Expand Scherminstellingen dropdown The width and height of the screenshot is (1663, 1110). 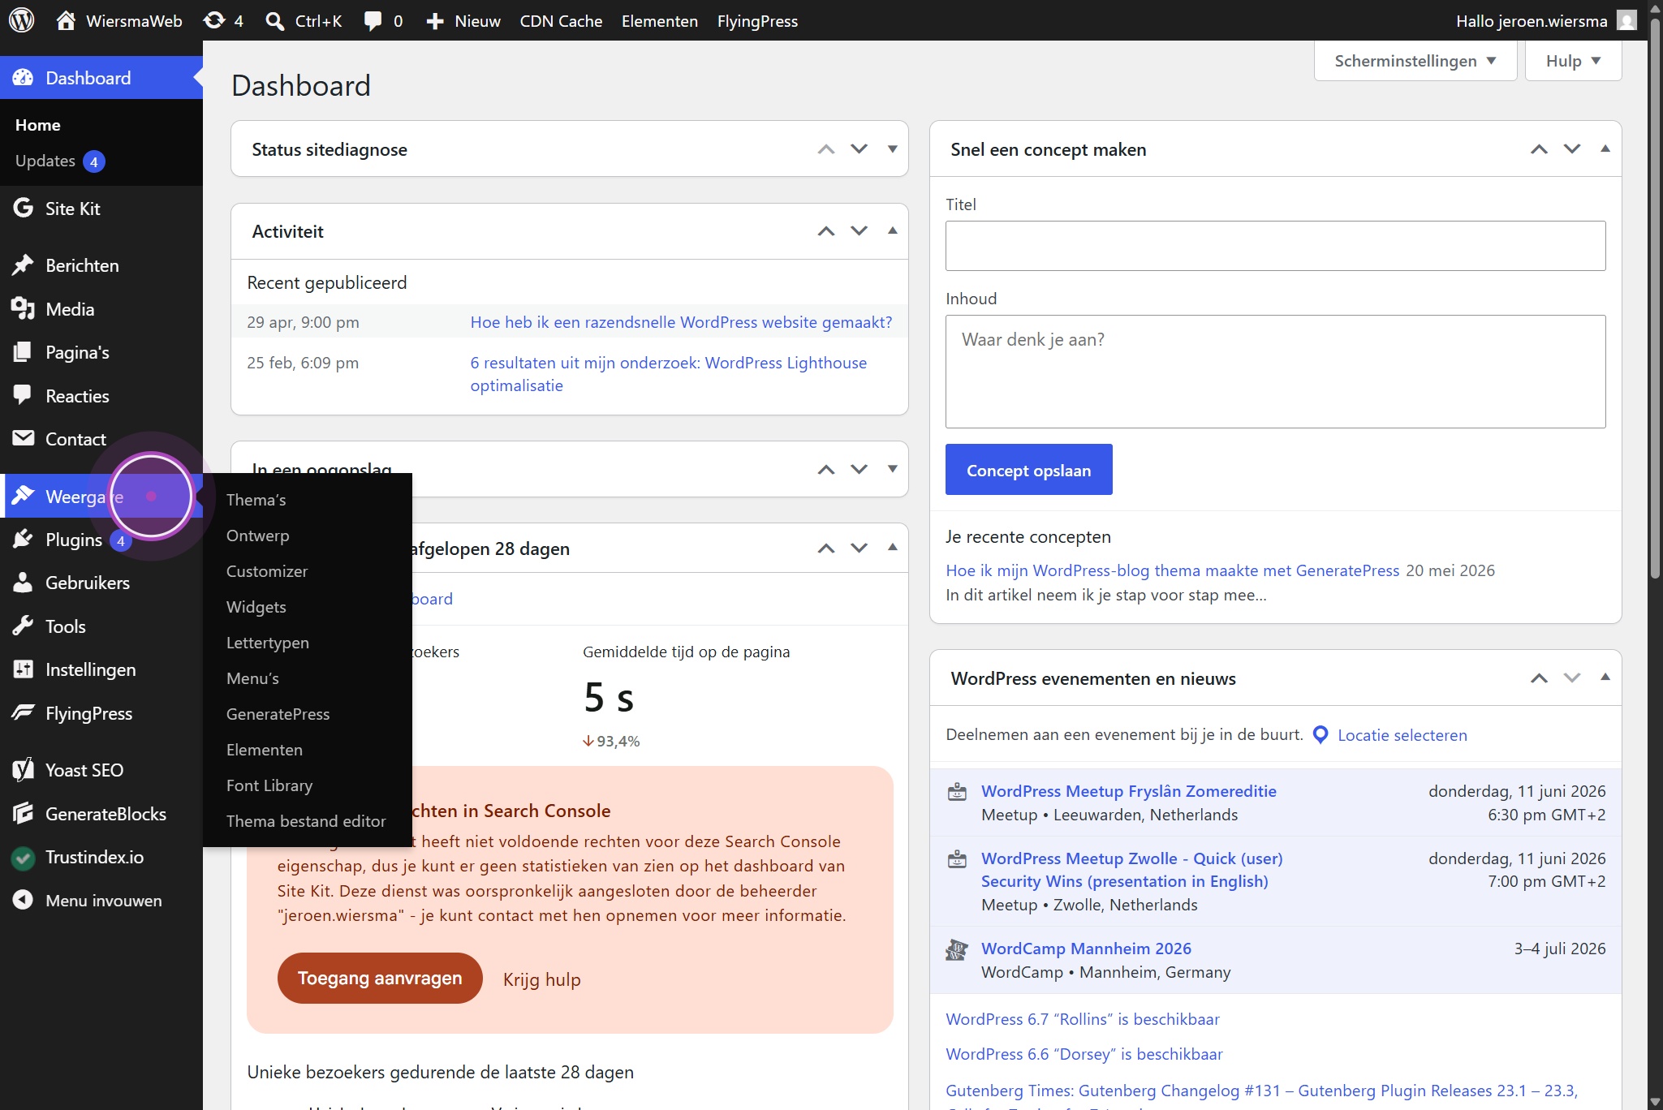click(x=1415, y=61)
